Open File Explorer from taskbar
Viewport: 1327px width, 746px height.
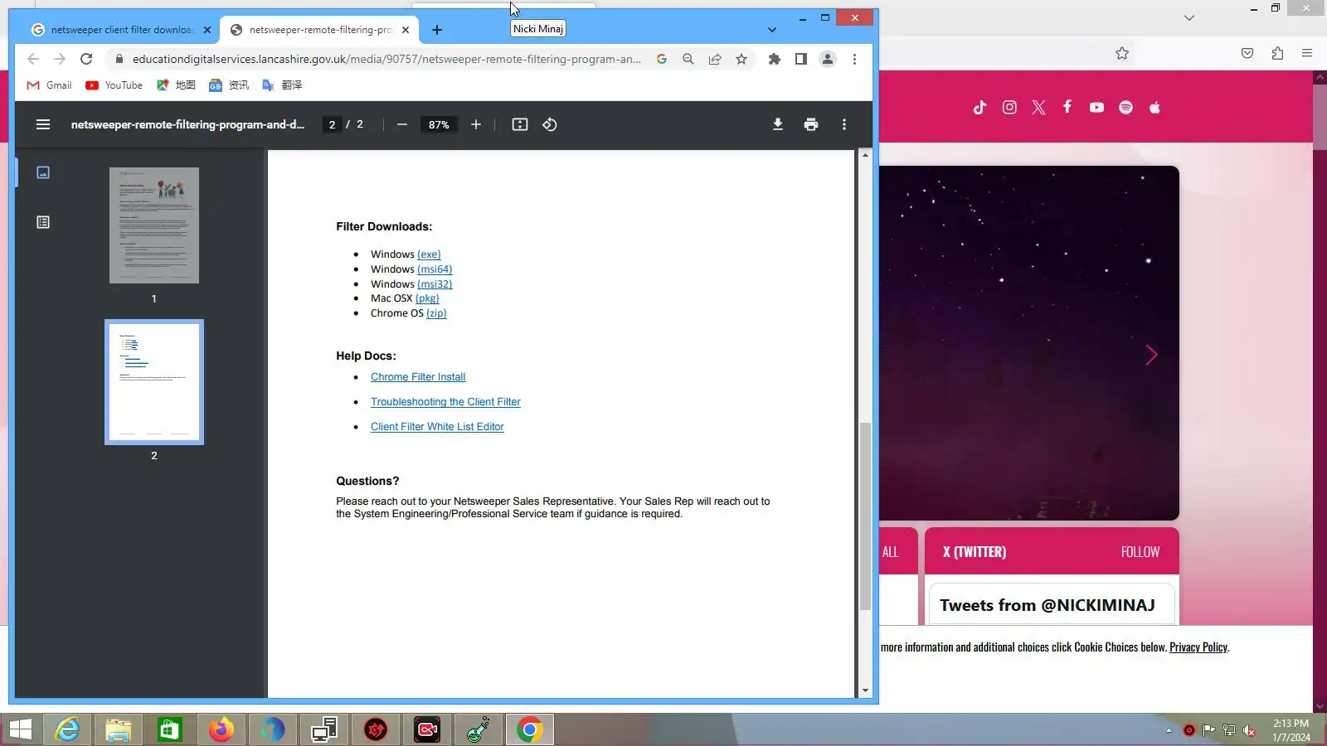click(x=119, y=729)
